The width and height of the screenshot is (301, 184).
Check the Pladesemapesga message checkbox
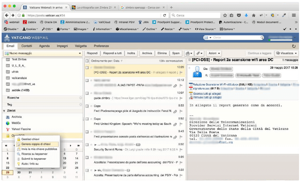pos(87,106)
